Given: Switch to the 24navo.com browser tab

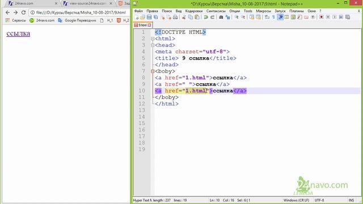Looking at the screenshot, I should point(32,3).
